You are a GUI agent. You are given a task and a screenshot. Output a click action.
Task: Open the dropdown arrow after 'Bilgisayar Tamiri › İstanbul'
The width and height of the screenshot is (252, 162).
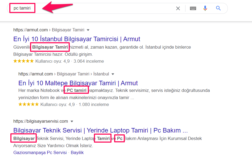(x=113, y=74)
